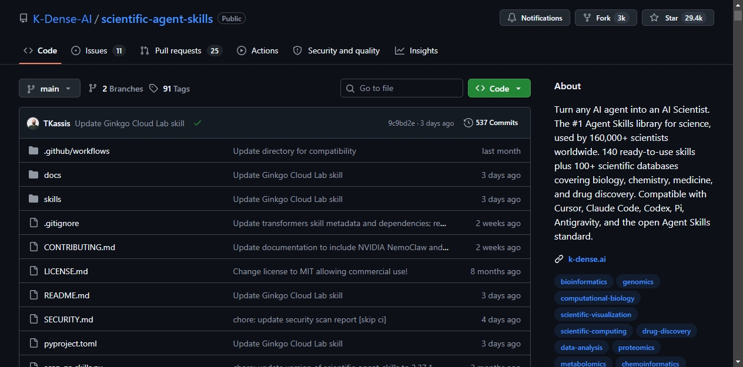
Task: Select the scientific-visualization topic tag
Action: pyautogui.click(x=596, y=315)
